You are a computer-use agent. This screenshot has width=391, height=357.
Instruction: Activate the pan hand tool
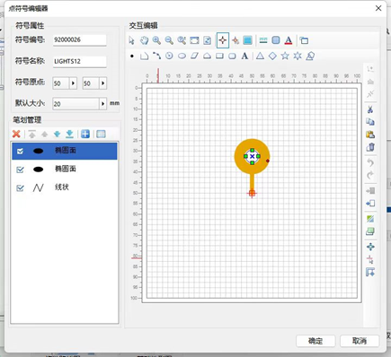click(x=145, y=40)
